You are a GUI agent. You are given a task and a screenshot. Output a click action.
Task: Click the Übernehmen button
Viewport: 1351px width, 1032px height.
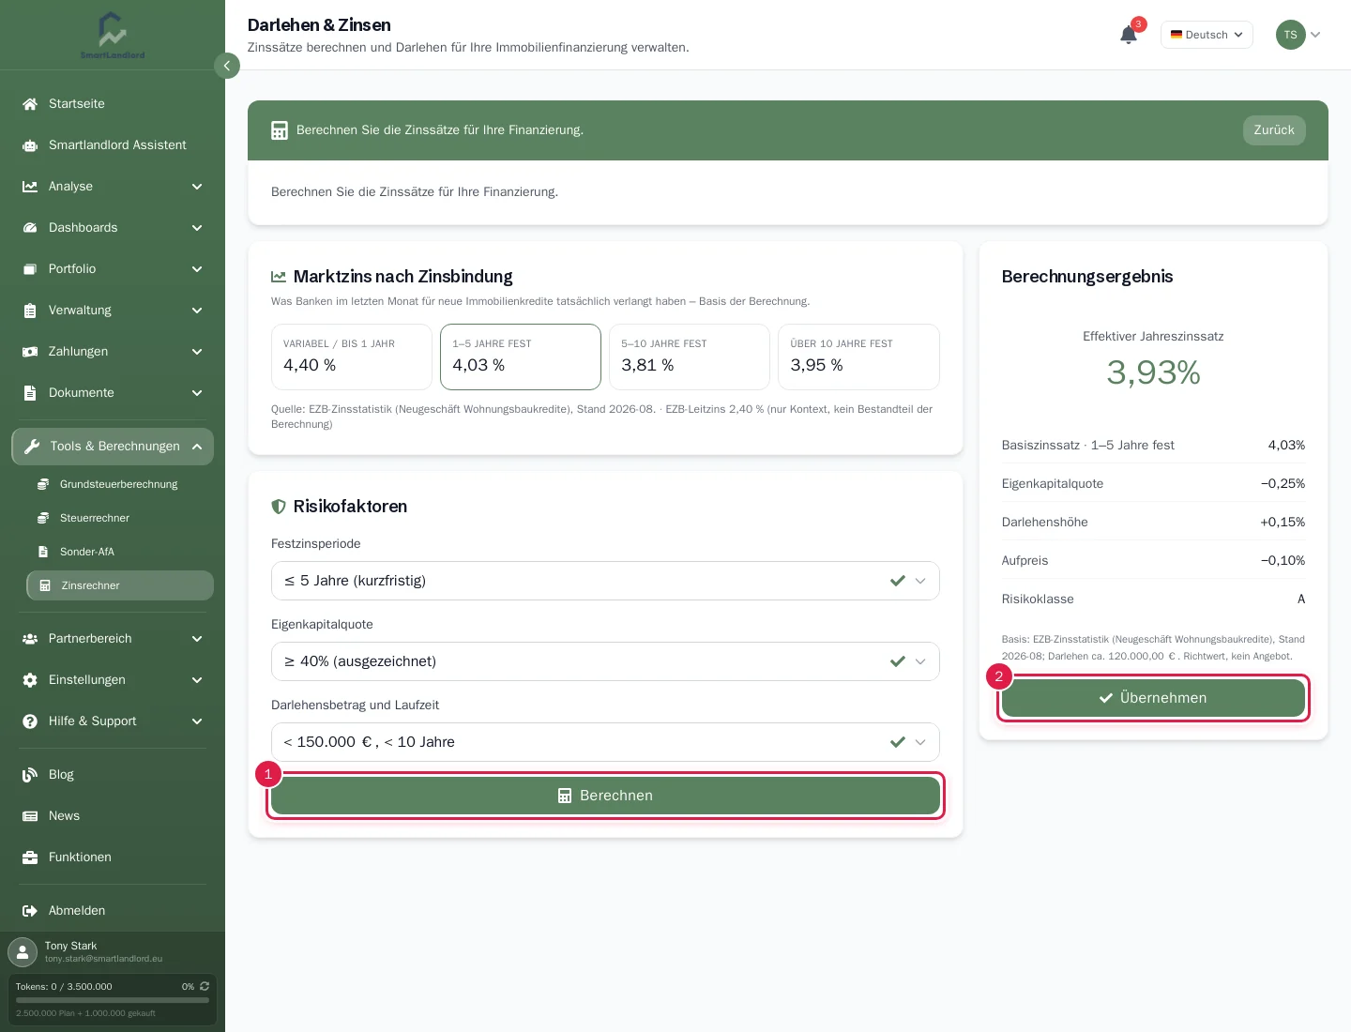tap(1153, 698)
